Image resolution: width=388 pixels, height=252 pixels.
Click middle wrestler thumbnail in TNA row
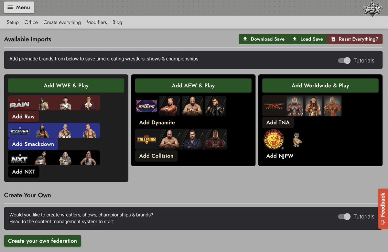(x=314, y=106)
